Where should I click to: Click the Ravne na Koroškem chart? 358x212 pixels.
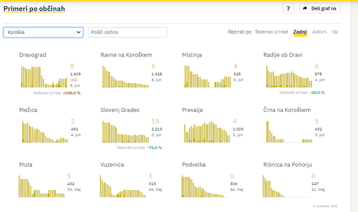coord(125,77)
